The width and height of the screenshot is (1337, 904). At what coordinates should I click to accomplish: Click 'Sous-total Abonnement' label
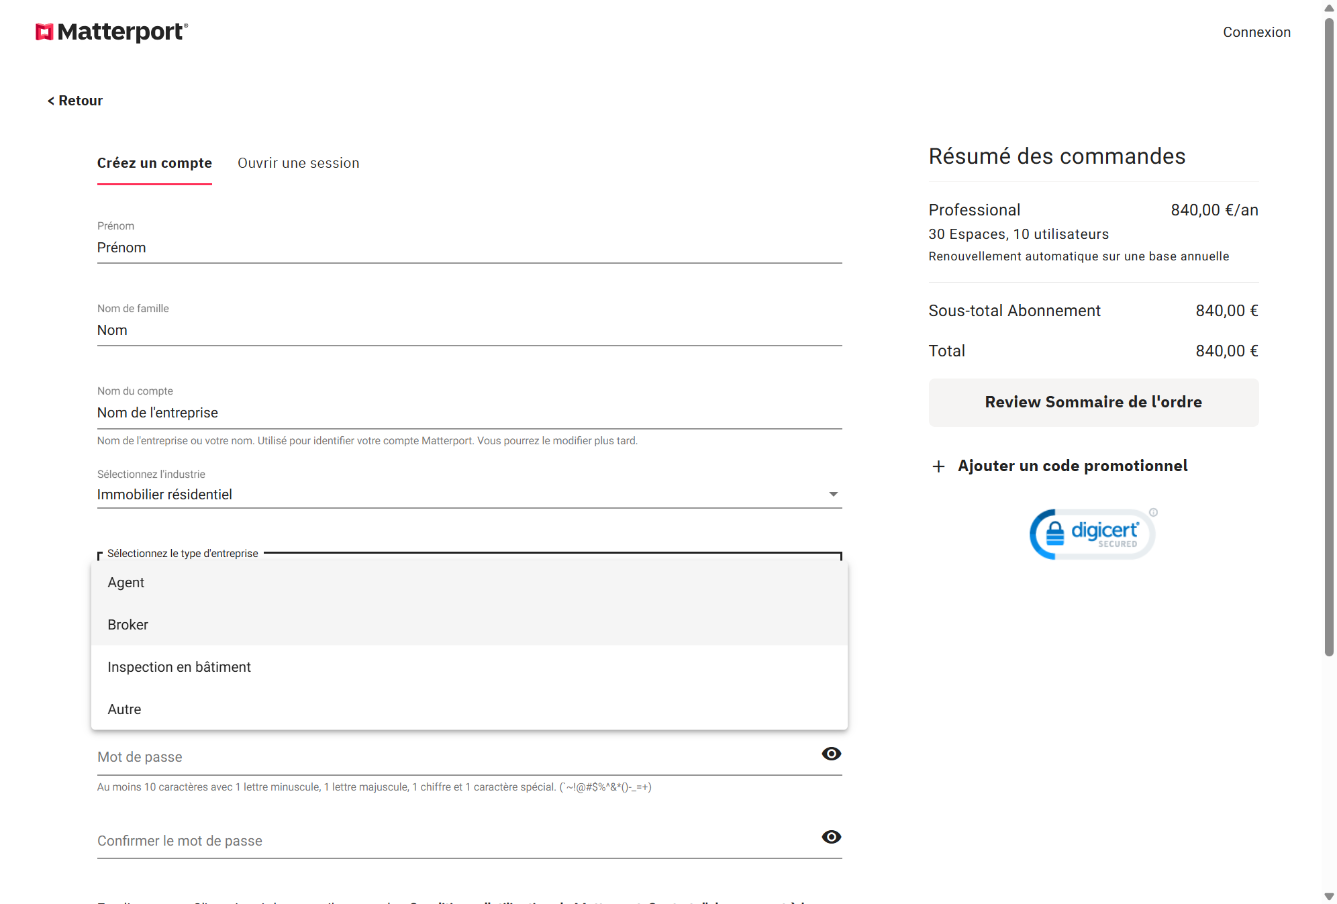coord(1014,311)
